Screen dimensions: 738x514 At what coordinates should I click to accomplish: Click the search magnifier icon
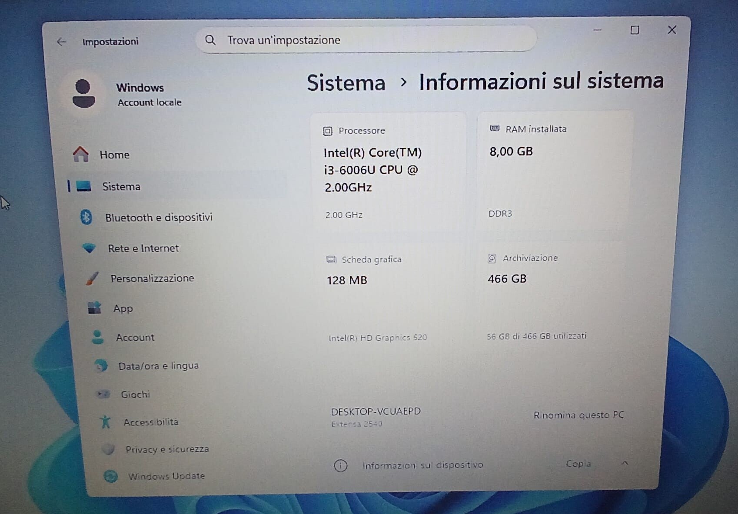click(x=210, y=40)
